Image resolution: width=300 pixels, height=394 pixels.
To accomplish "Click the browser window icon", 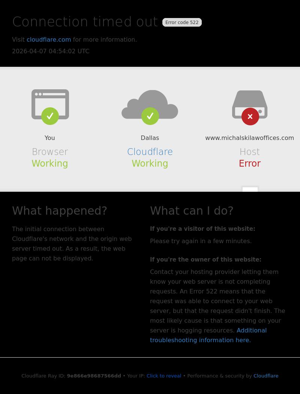I will 50,104.
